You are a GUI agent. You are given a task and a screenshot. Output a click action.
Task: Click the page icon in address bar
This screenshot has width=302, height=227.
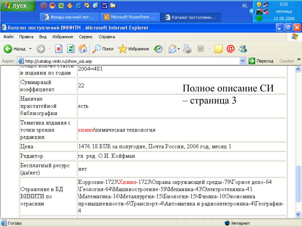pyautogui.click(x=21, y=61)
